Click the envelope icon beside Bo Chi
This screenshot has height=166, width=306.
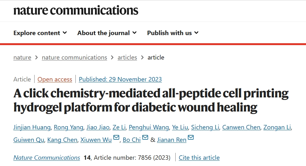pyautogui.click(x=145, y=137)
